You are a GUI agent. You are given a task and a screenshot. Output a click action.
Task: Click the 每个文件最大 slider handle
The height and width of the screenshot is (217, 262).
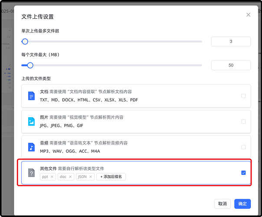30,66
